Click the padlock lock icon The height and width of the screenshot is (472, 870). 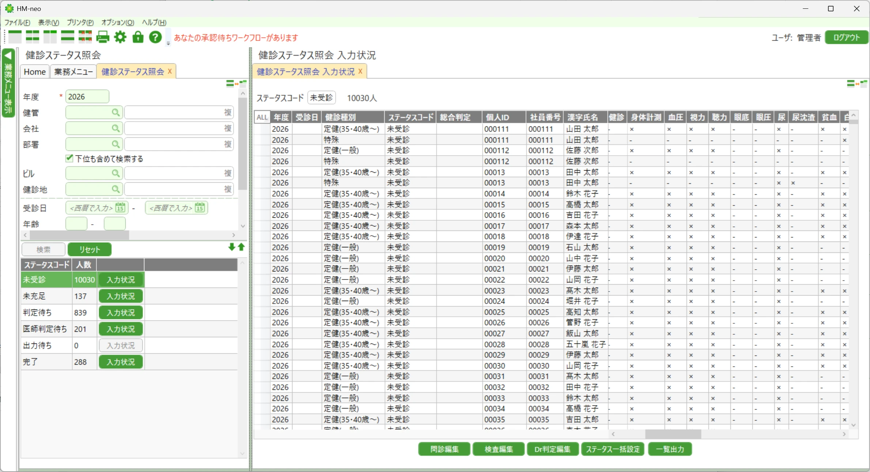click(138, 37)
